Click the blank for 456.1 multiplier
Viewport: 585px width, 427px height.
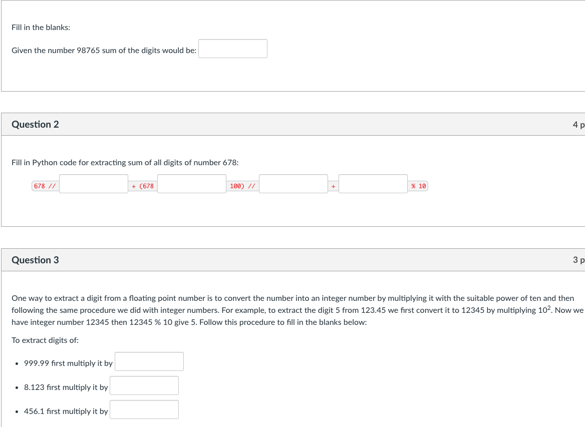coord(144,409)
